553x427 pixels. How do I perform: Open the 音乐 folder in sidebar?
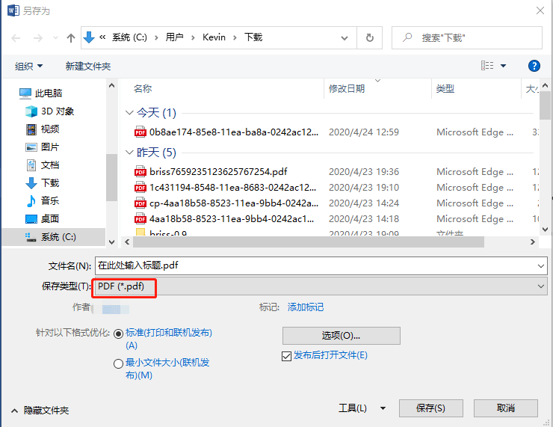pos(49,200)
